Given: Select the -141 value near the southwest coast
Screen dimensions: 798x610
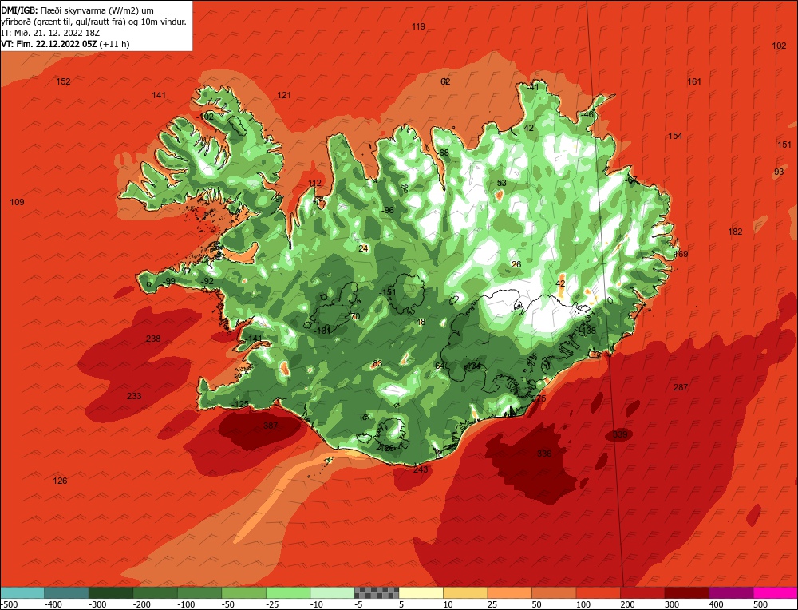Looking at the screenshot, I should 254,339.
